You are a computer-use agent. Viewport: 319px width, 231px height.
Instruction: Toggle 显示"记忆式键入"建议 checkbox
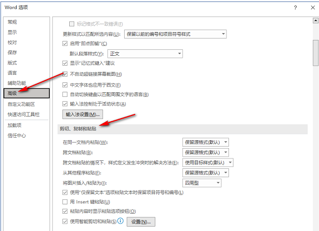point(65,63)
